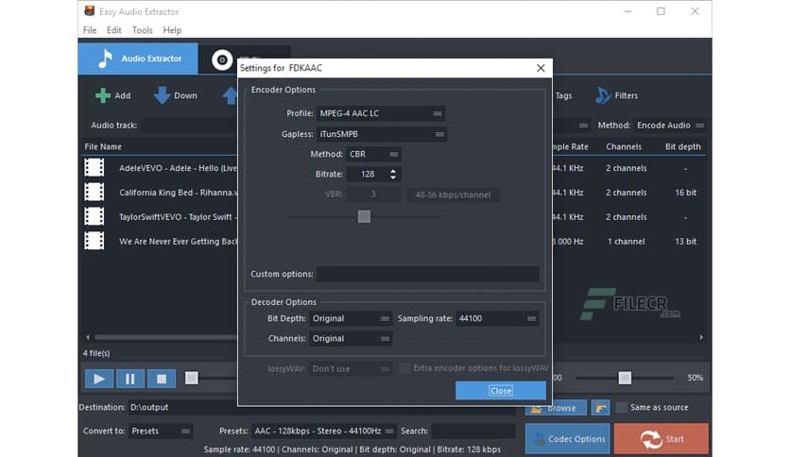Expand the Sampling rate 44100 dropdown
Viewport: 790px width, 457px height.
497,318
